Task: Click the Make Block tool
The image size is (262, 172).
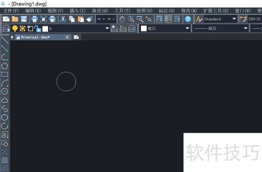Action: [x=5, y=143]
